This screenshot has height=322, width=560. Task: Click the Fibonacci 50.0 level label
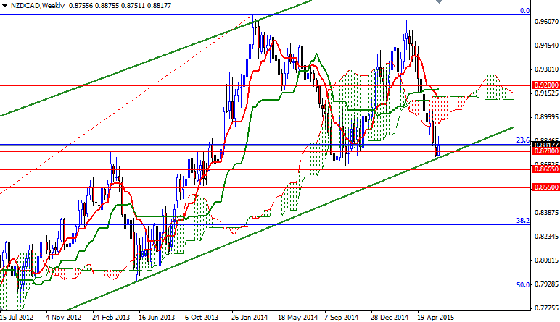click(523, 285)
